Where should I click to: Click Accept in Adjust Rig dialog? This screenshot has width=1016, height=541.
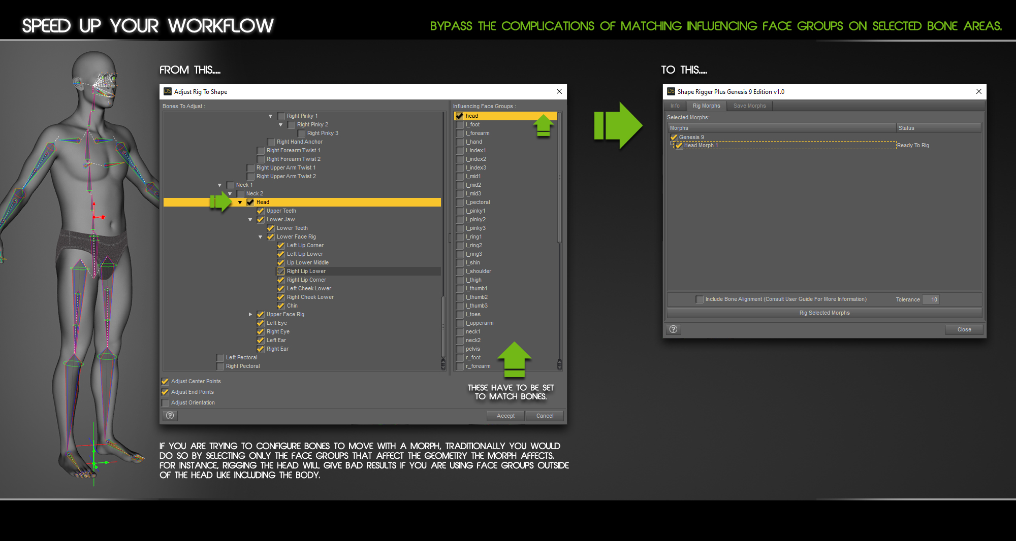[505, 416]
